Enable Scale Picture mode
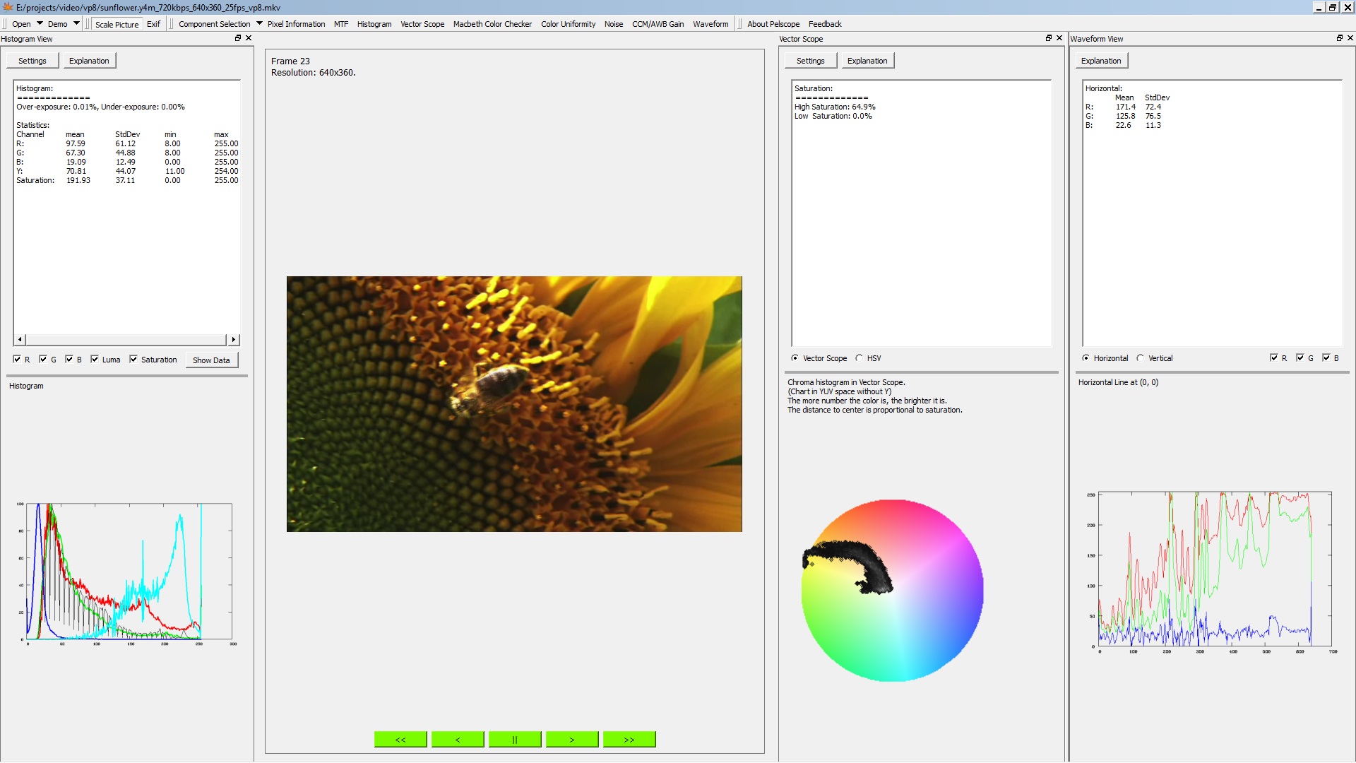This screenshot has height=763, width=1356. click(116, 23)
